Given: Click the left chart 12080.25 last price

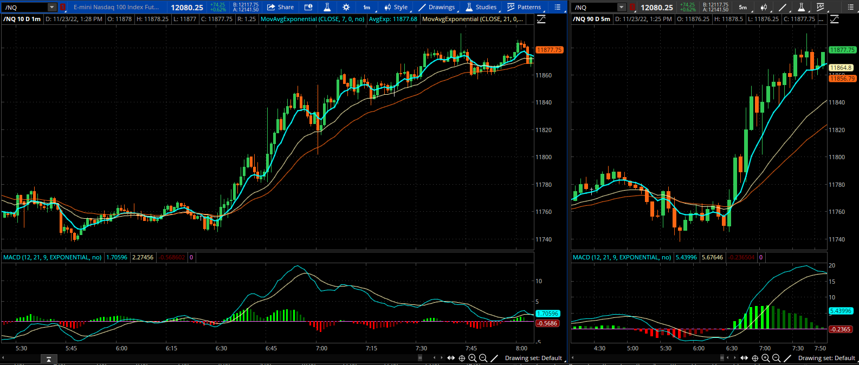Looking at the screenshot, I should point(187,8).
